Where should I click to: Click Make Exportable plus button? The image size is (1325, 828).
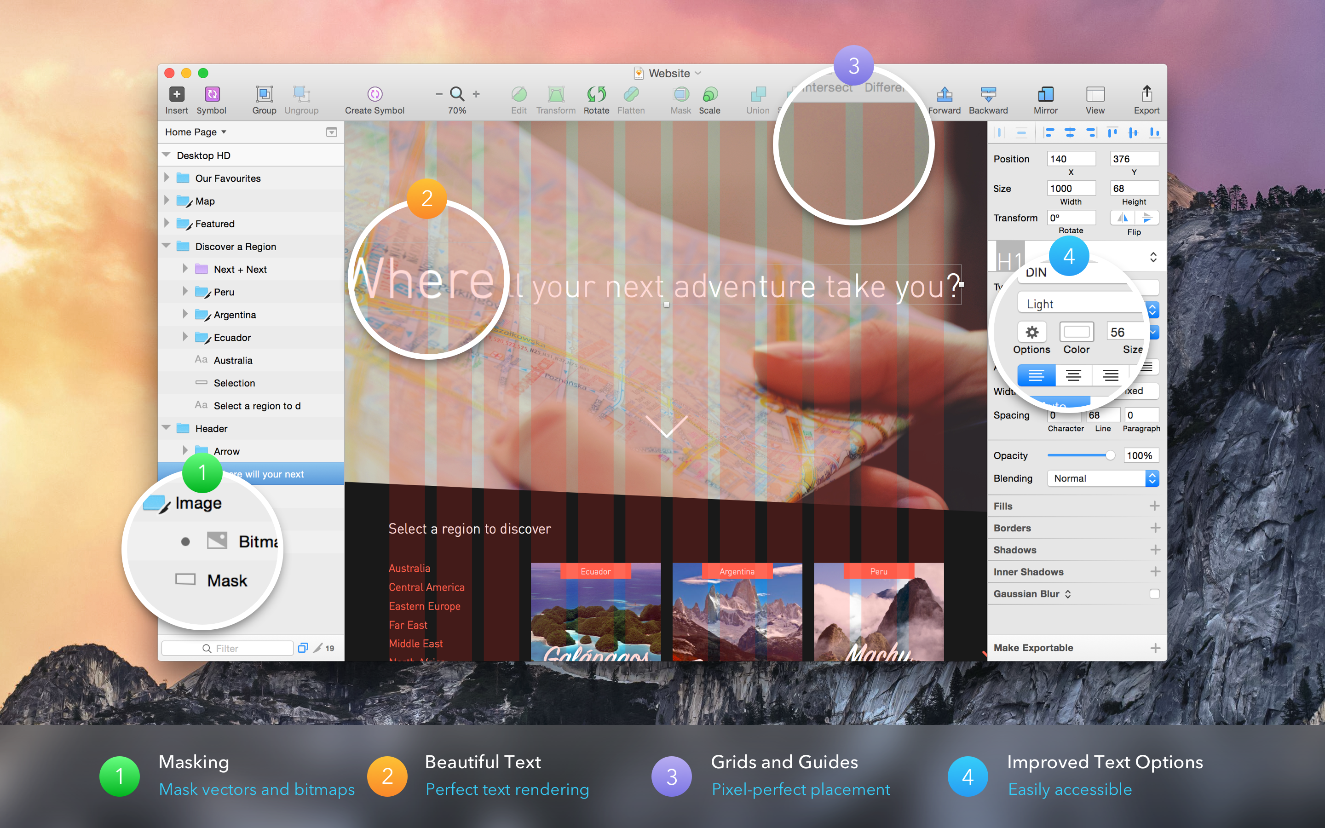(x=1154, y=648)
